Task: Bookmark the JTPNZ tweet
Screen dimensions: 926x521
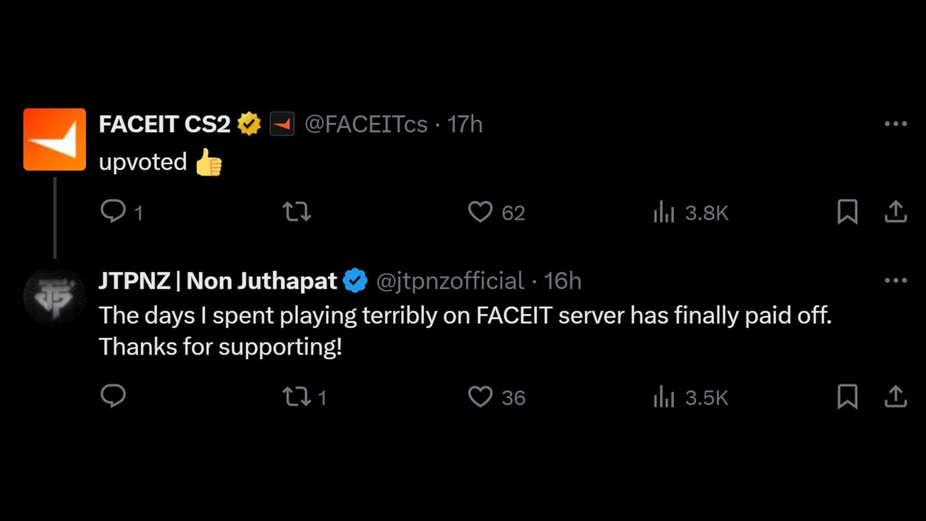Action: pos(847,397)
